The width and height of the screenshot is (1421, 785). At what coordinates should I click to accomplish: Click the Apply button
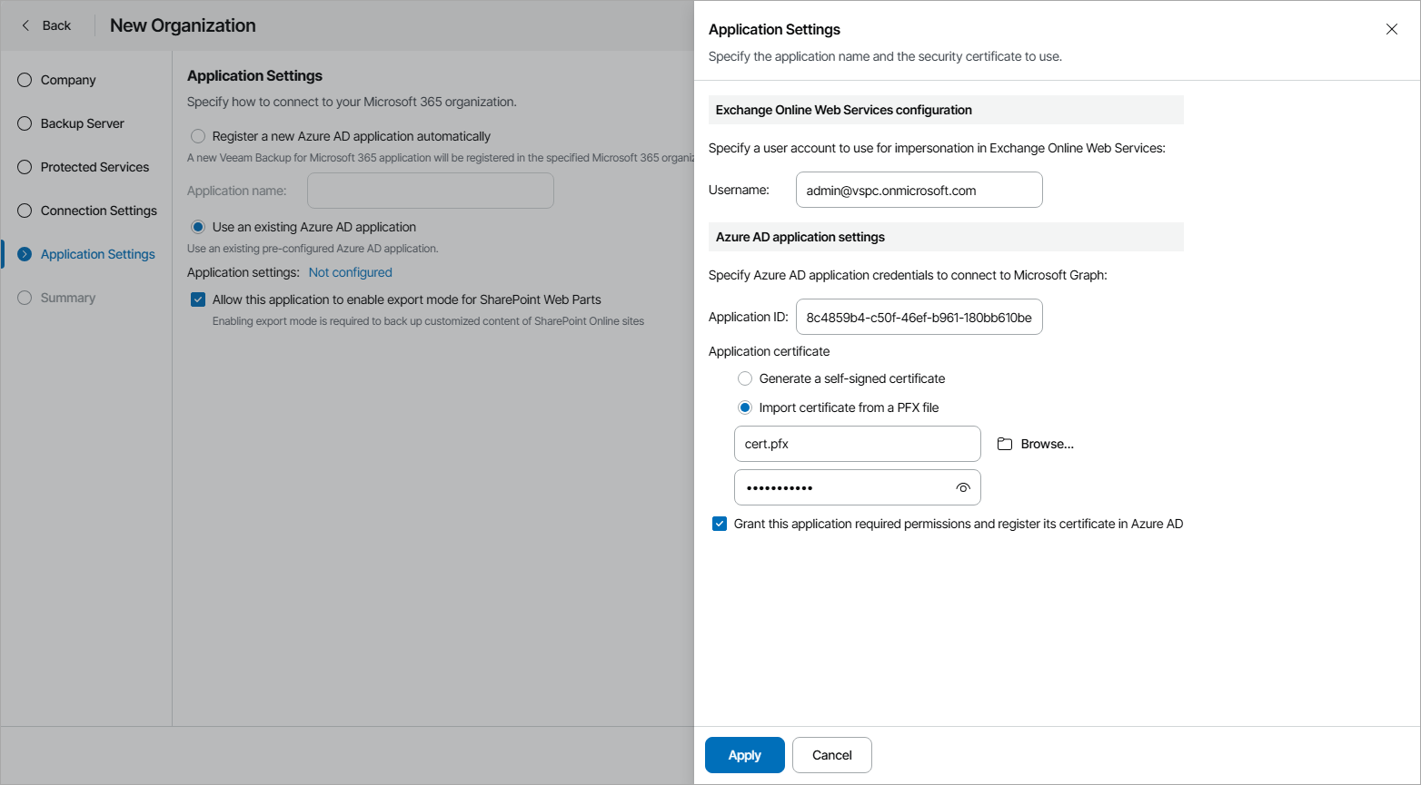(744, 754)
